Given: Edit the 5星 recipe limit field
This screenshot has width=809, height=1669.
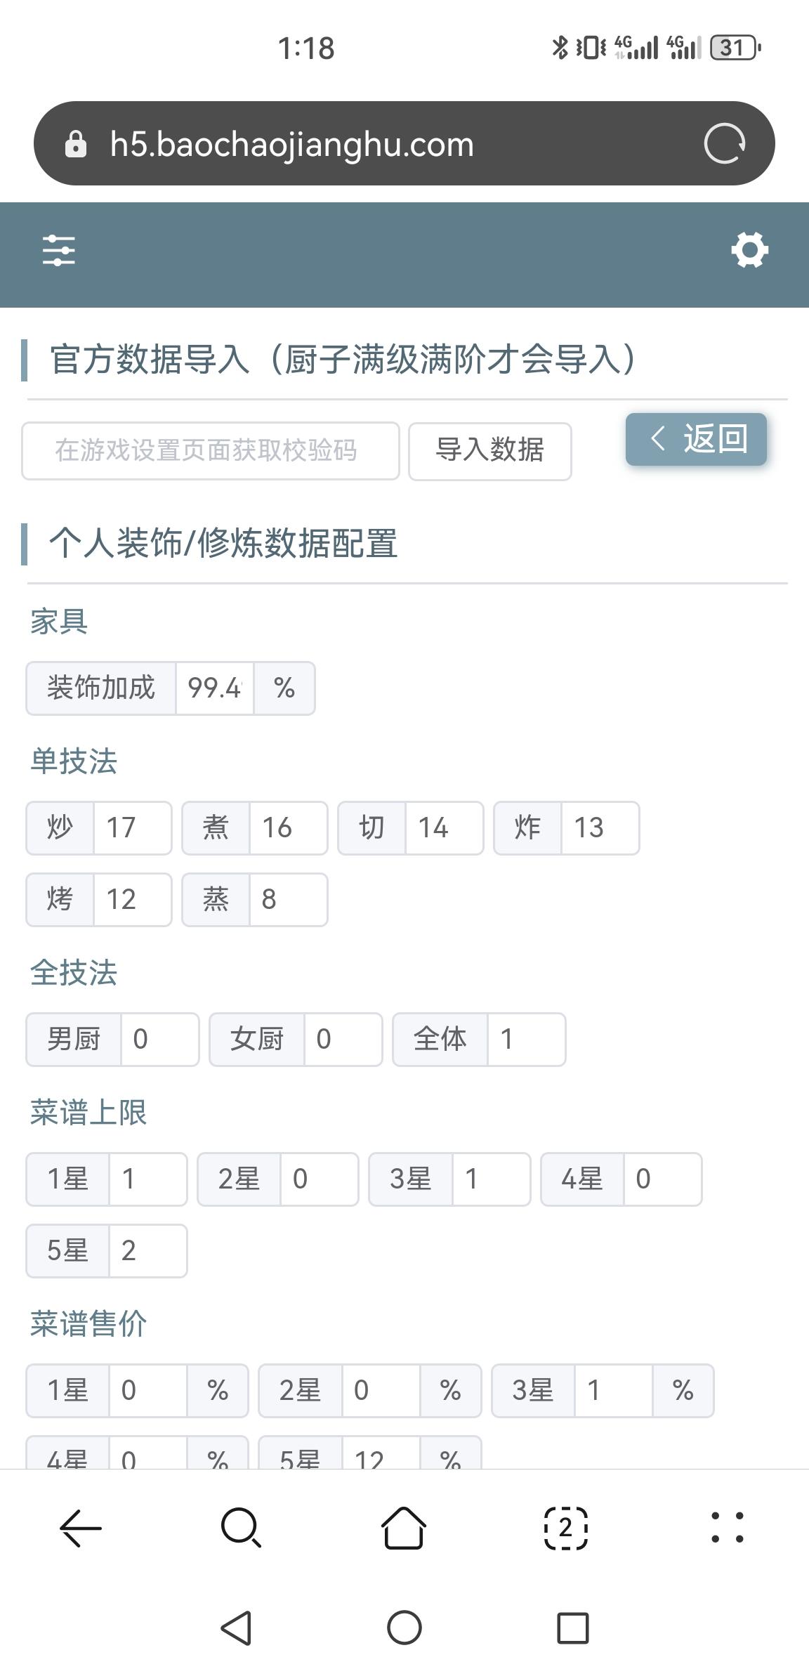Looking at the screenshot, I should pyautogui.click(x=147, y=1251).
